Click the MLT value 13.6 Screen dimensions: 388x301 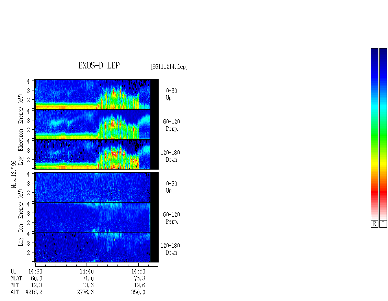coord(88,286)
